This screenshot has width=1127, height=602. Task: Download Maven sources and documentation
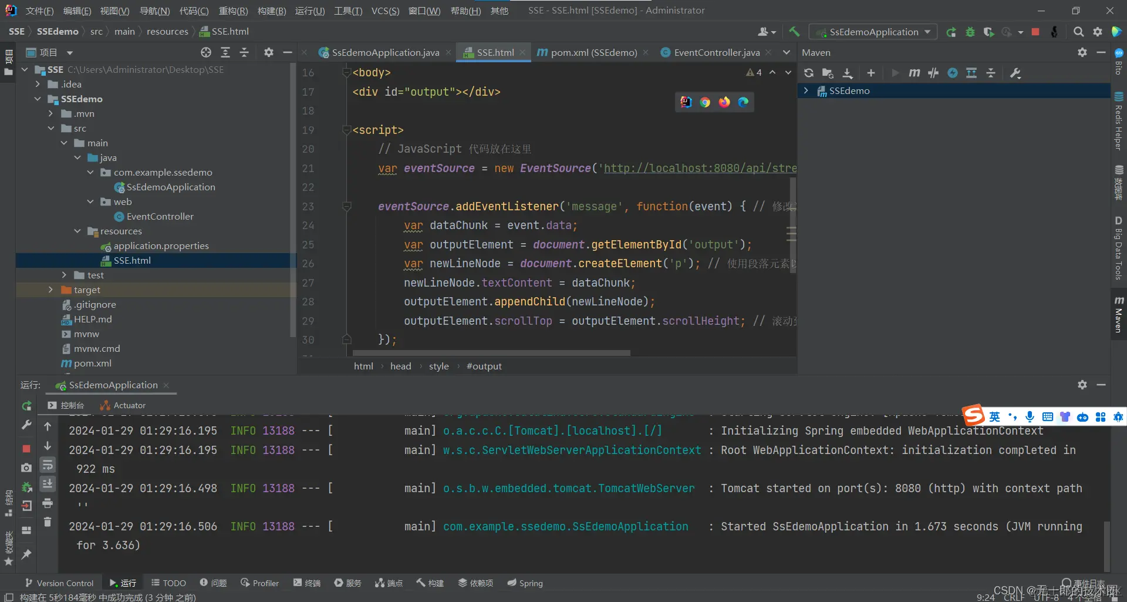click(848, 73)
